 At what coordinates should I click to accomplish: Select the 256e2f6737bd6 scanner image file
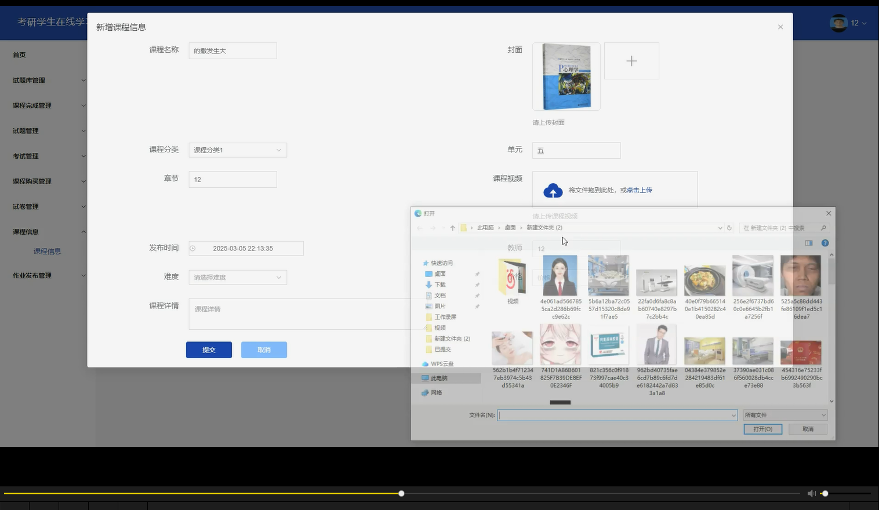point(753,287)
